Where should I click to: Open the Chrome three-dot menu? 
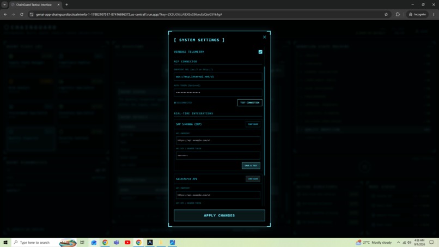(434, 14)
